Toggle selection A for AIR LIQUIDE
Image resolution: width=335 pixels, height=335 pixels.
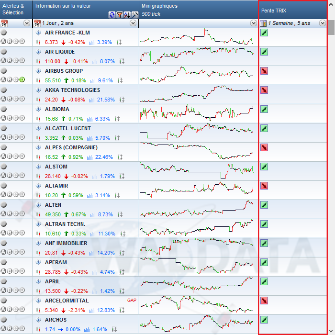3,60
